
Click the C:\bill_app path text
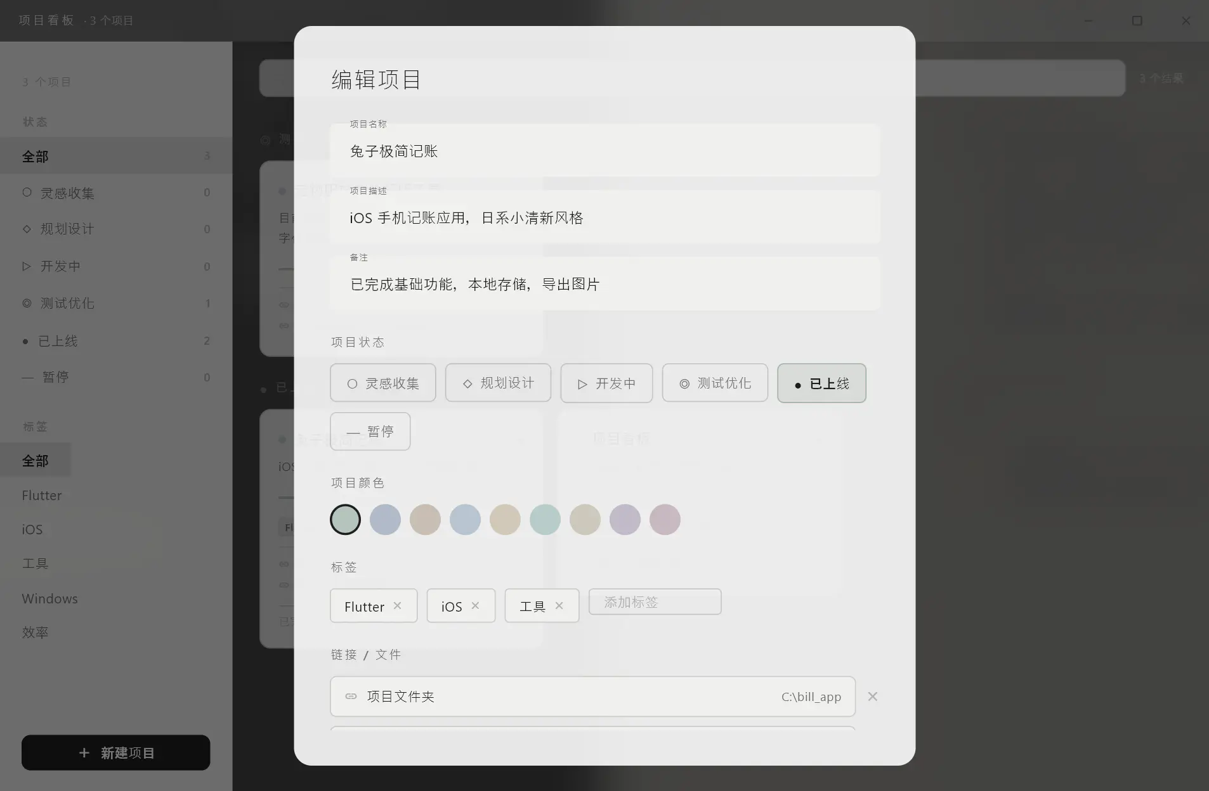click(811, 697)
